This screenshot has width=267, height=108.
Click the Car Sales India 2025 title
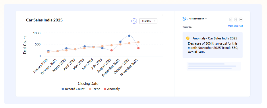coord(44,20)
